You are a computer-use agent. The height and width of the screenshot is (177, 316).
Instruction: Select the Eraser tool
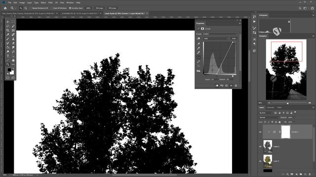click(x=13, y=43)
